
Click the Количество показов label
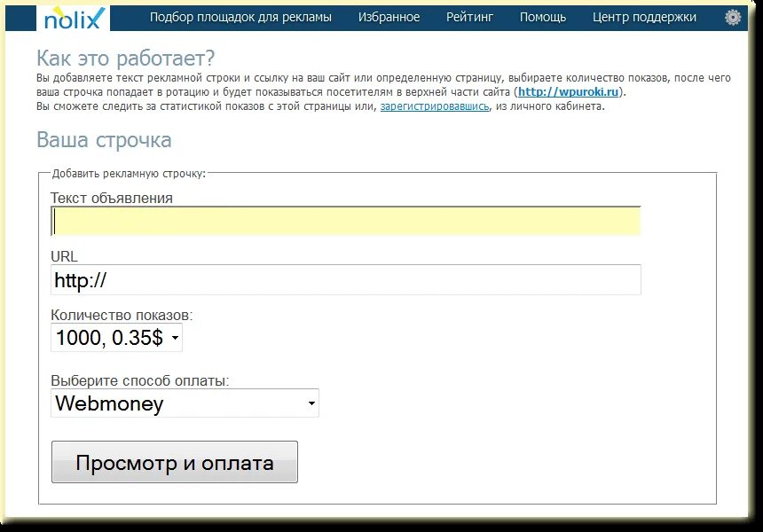122,315
